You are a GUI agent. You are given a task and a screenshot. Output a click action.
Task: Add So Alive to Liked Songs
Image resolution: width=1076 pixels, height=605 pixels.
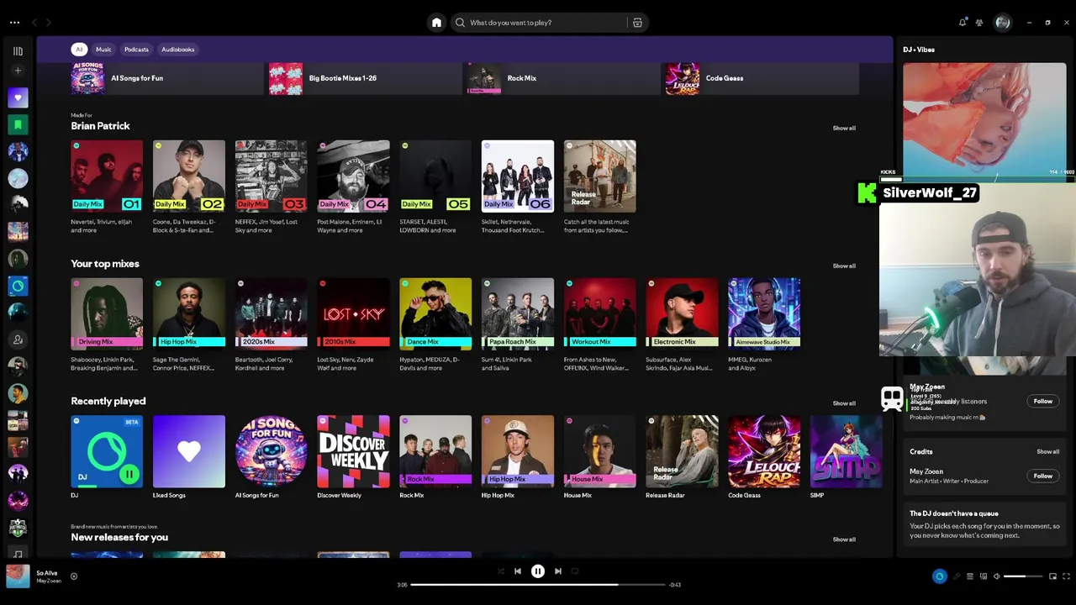(74, 576)
